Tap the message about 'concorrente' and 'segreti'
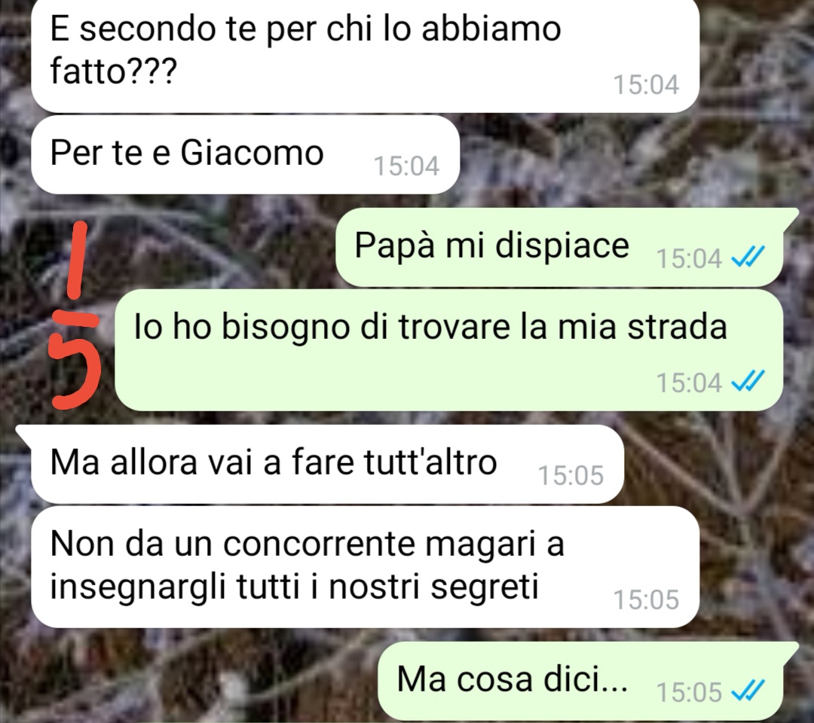Viewport: 814px width, 723px height. point(365,566)
